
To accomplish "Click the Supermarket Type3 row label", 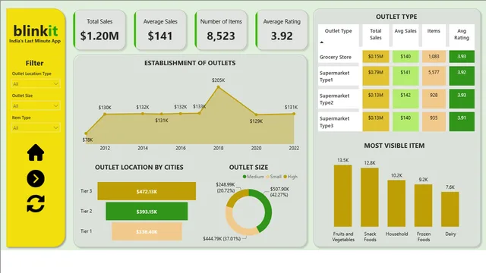I will tap(334, 122).
